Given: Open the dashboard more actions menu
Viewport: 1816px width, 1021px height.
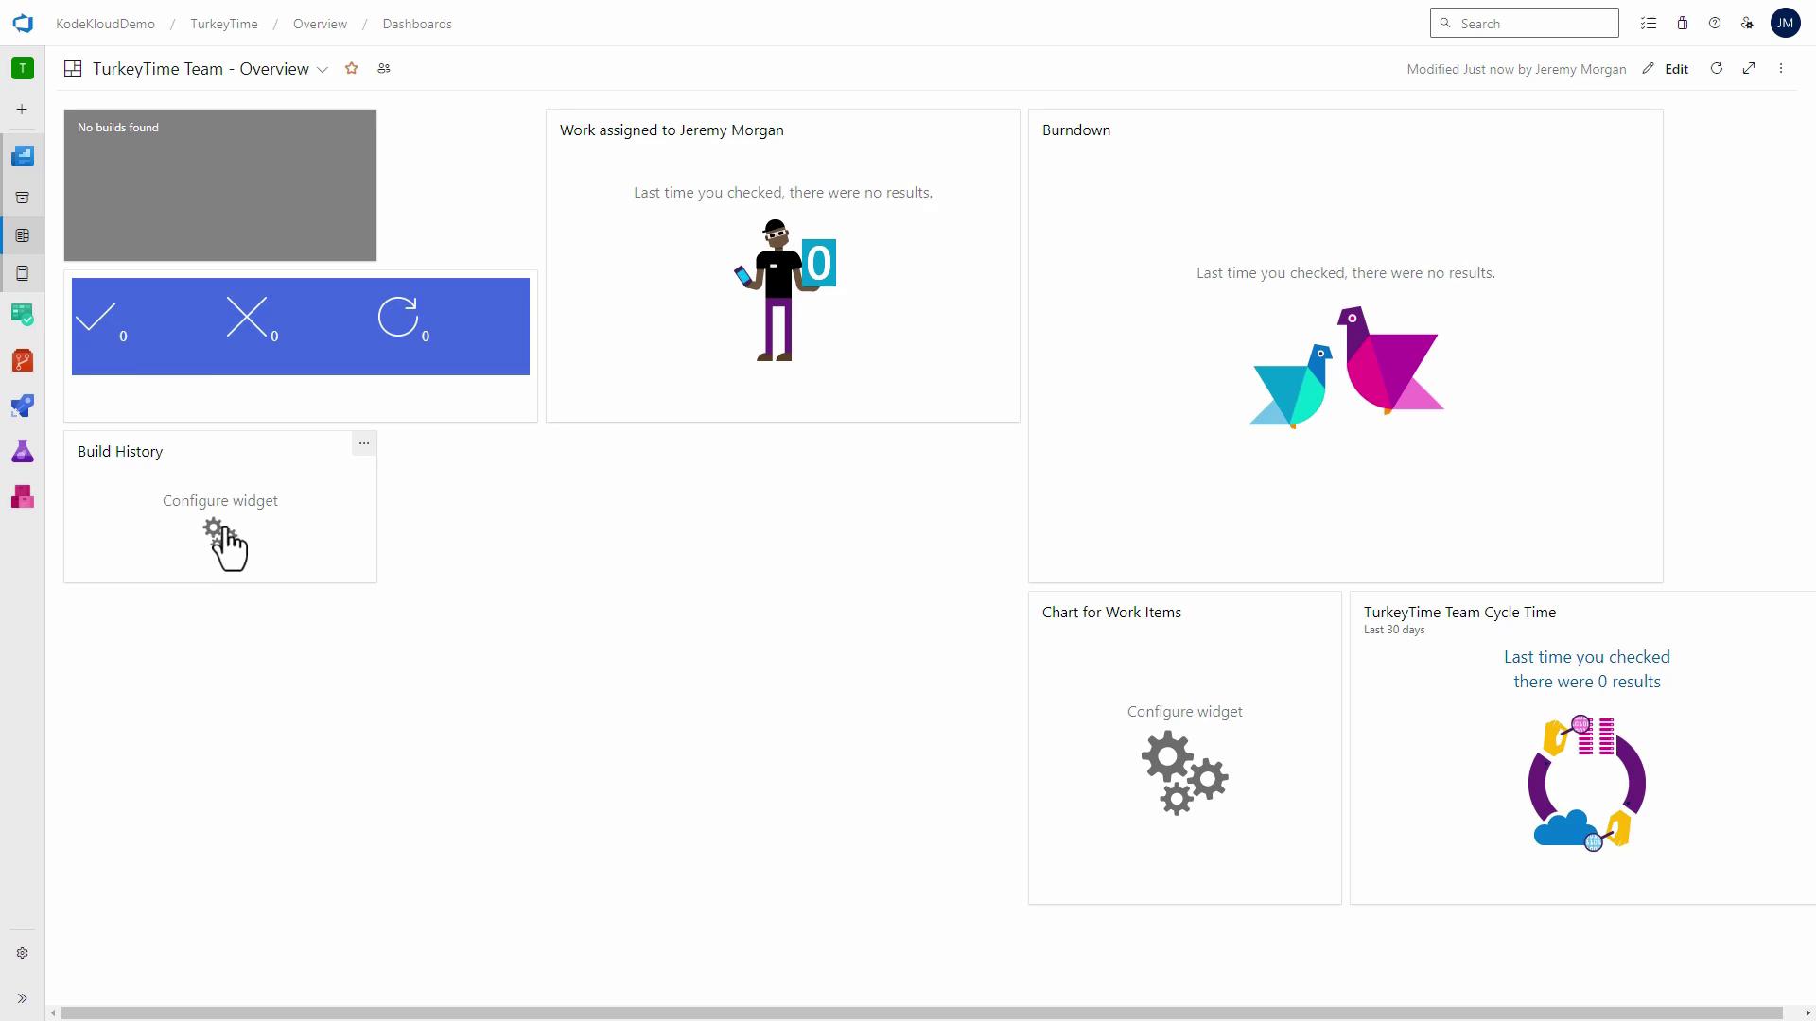Looking at the screenshot, I should (1781, 69).
